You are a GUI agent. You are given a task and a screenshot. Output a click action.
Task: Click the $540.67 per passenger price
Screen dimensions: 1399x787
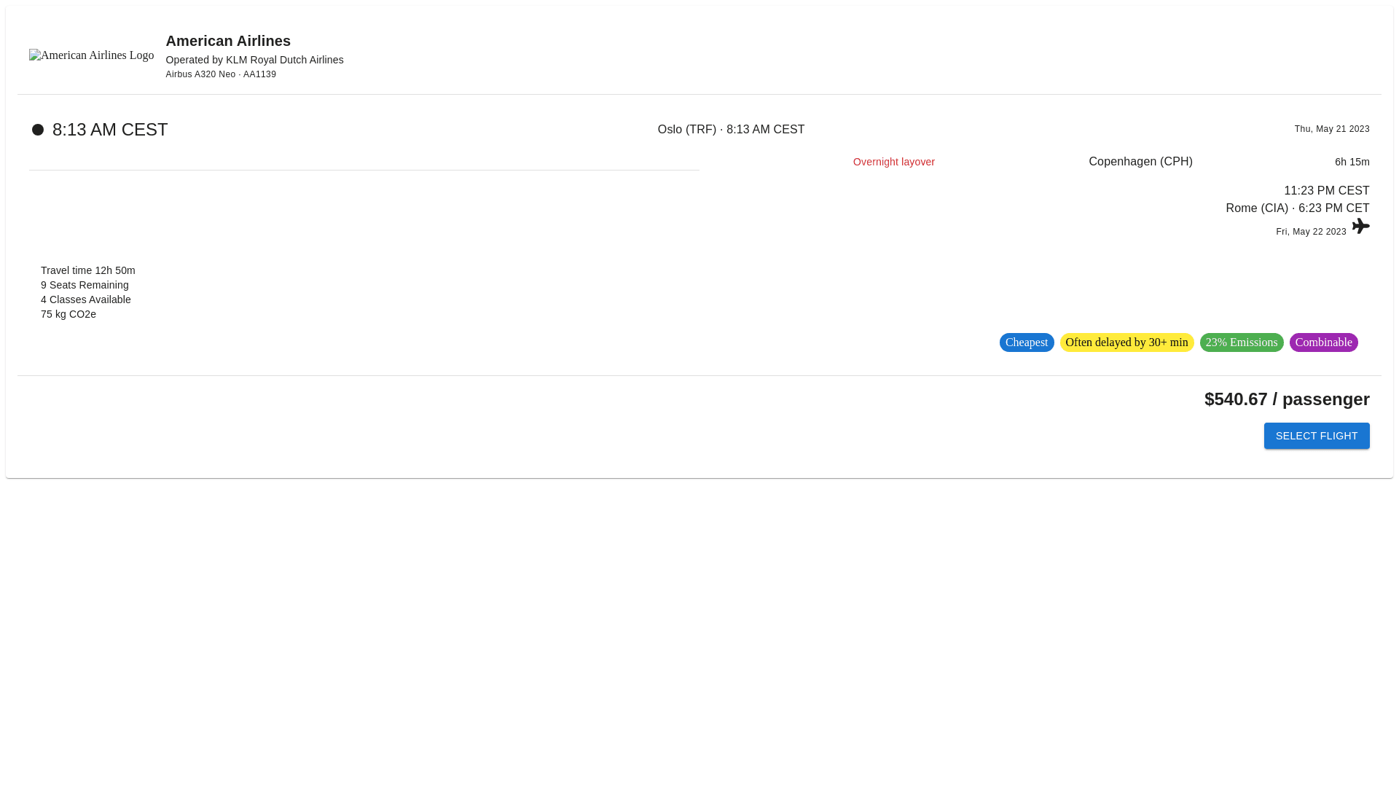1286,399
